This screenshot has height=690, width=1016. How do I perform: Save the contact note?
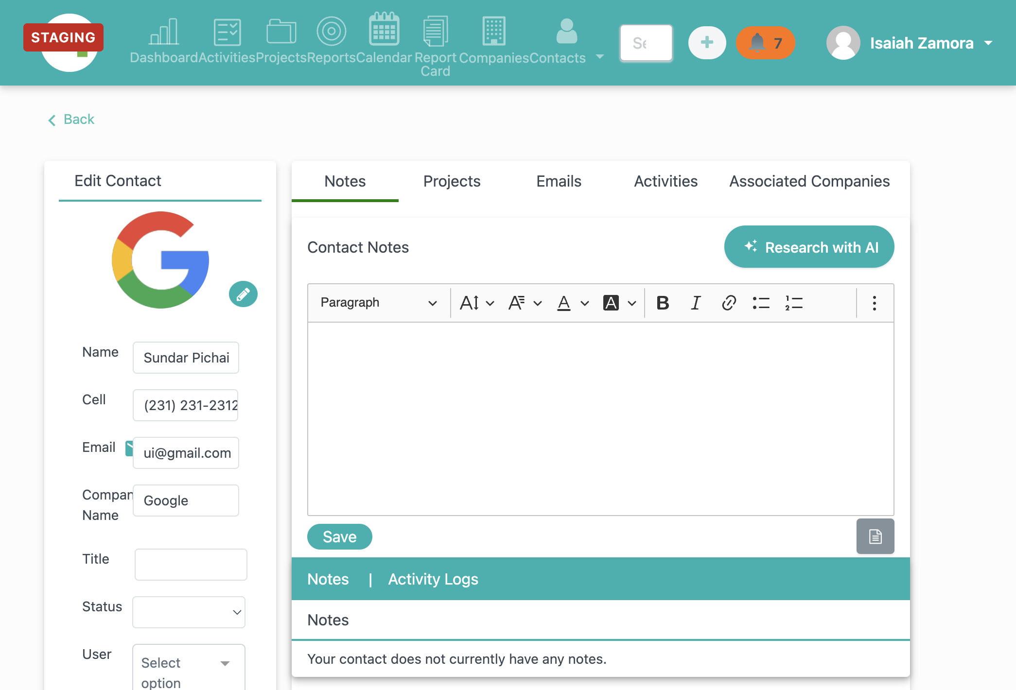[339, 536]
